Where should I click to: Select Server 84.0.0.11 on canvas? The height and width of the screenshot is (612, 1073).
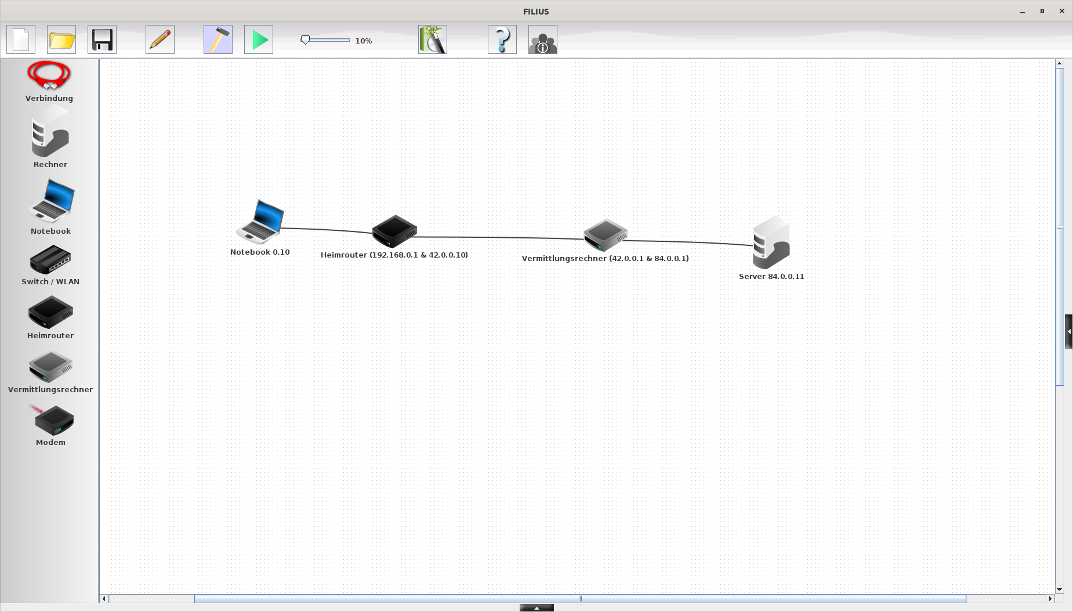pos(771,242)
